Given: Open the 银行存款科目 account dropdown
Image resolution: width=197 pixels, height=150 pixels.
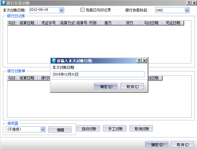Looking at the screenshot, I should point(187,10).
